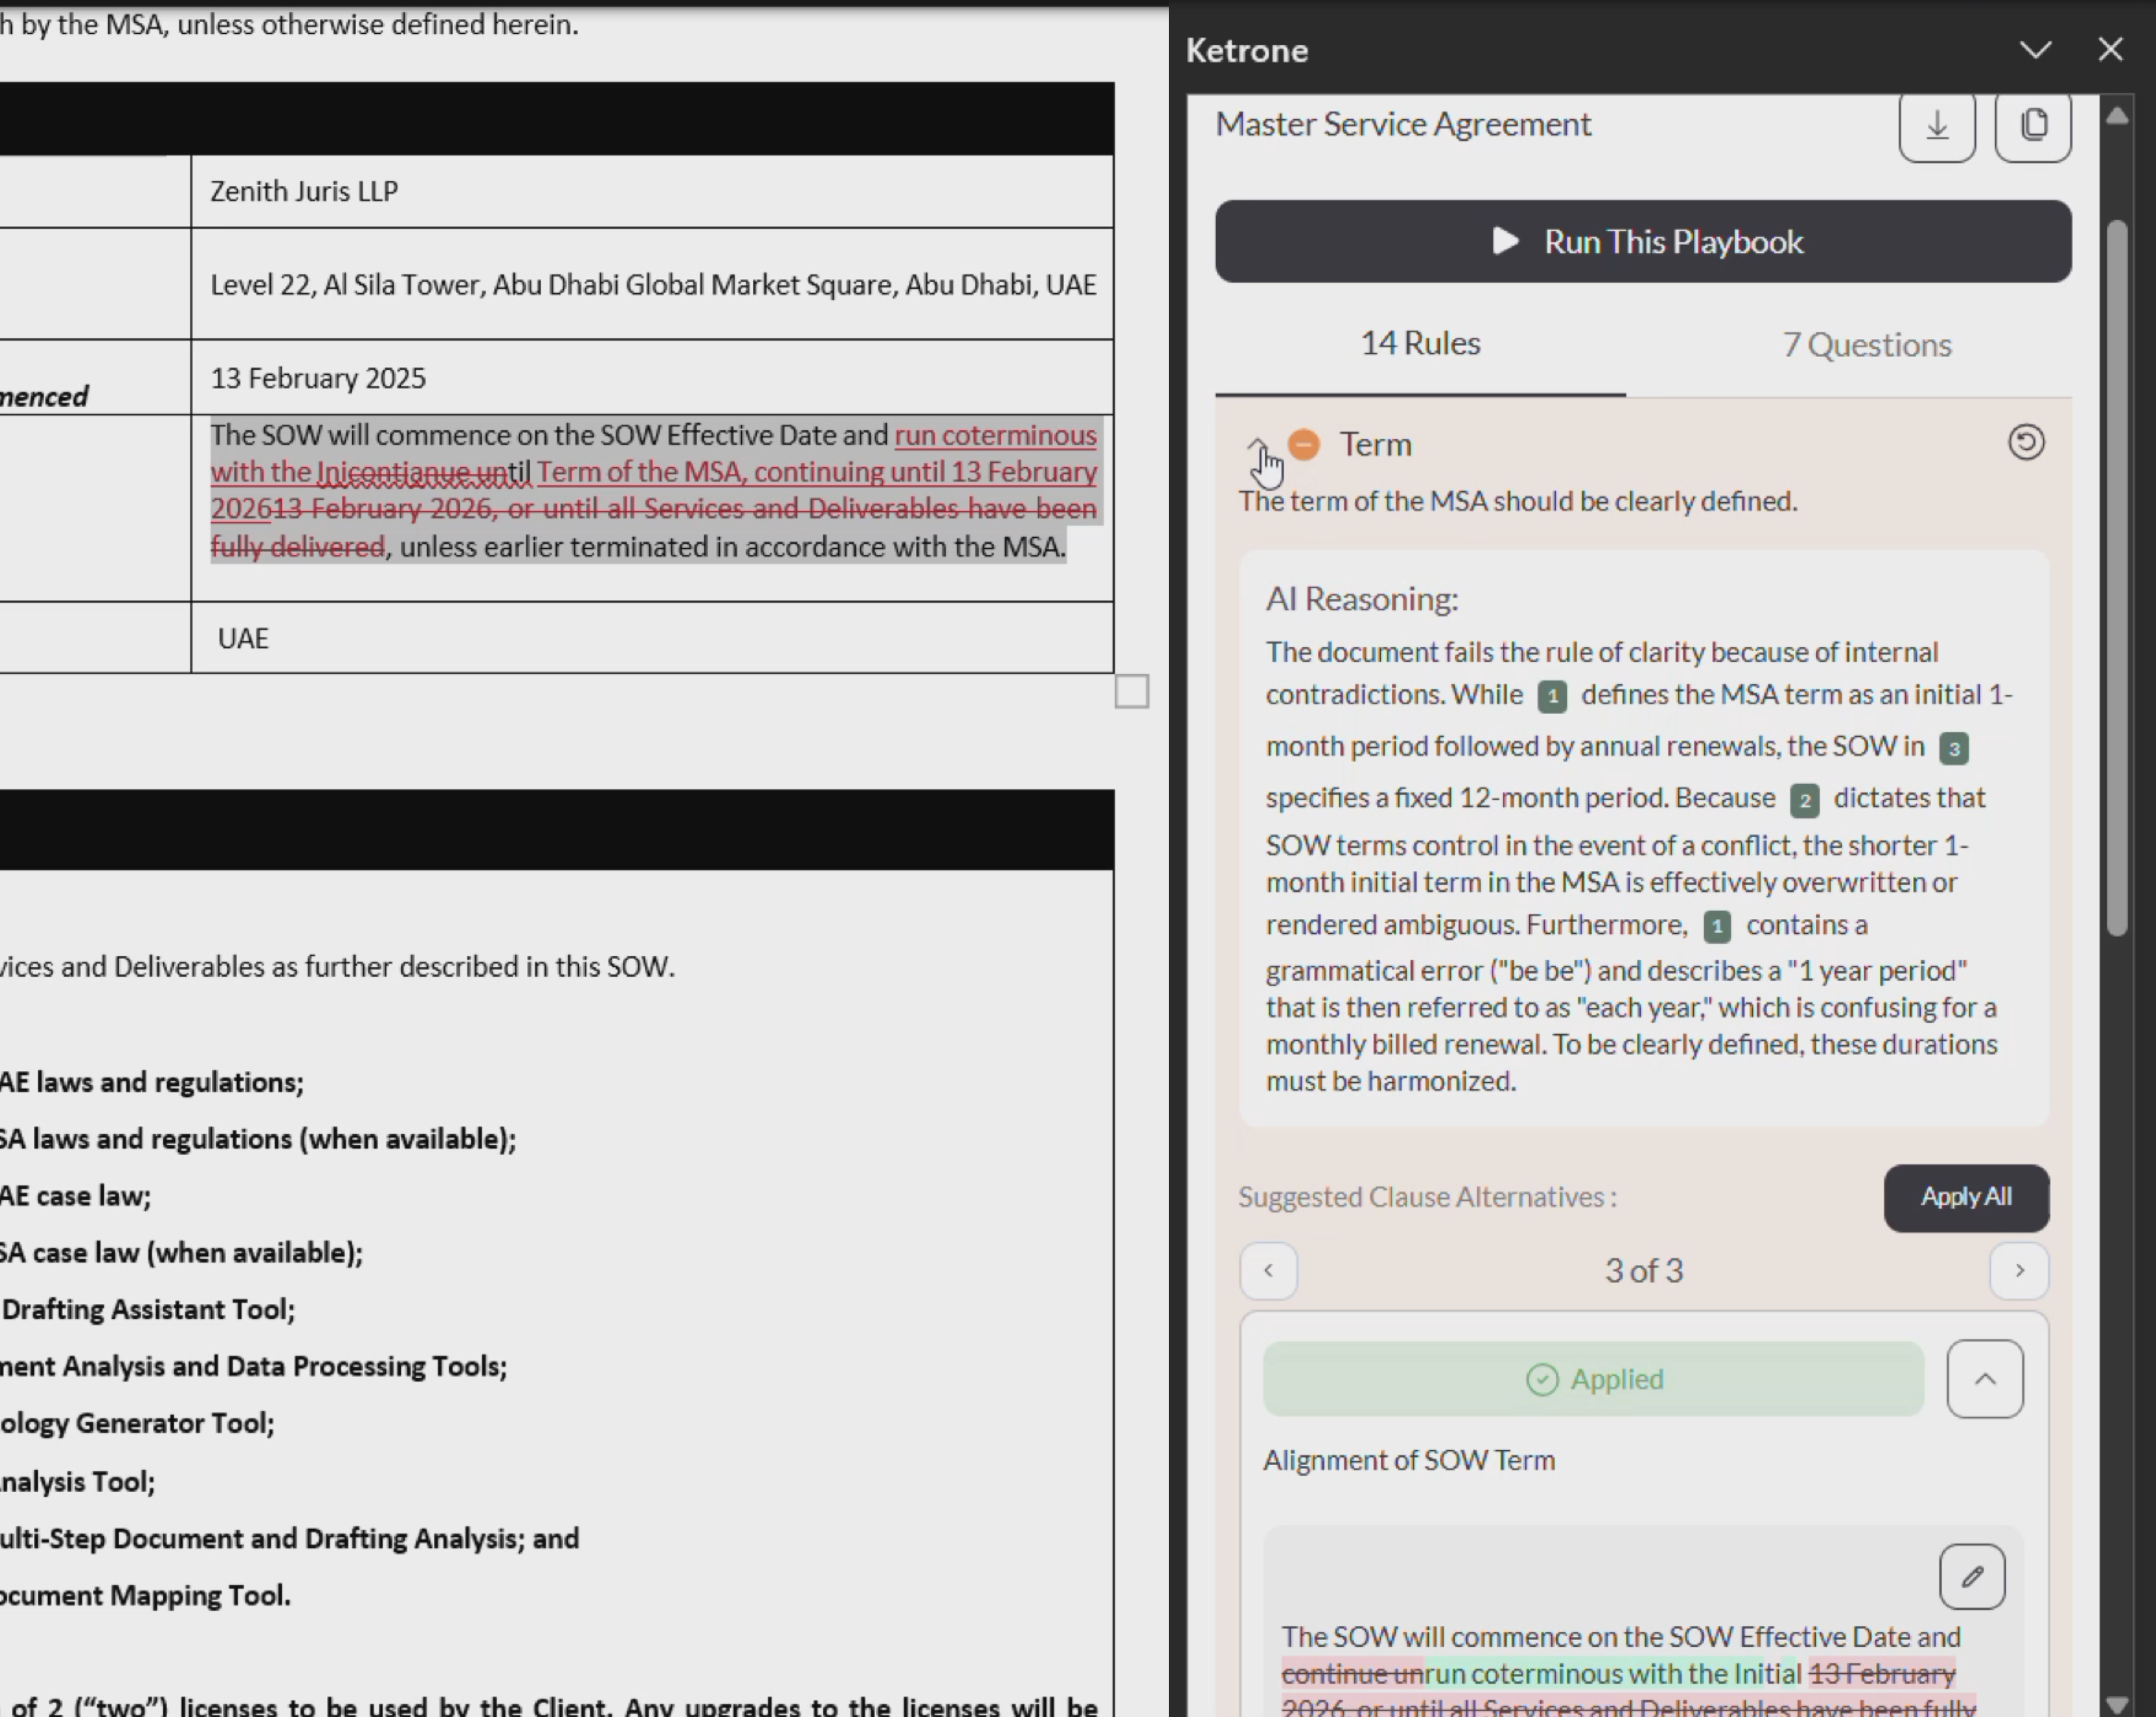Image resolution: width=2156 pixels, height=1717 pixels.
Task: Reset the Term rule with refresh icon
Action: tap(2026, 442)
